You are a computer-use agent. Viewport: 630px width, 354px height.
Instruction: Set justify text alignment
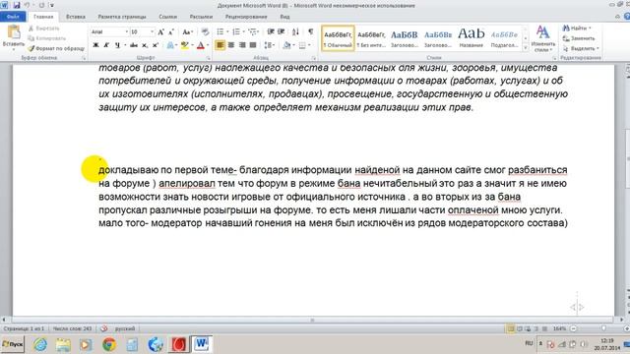click(x=253, y=45)
